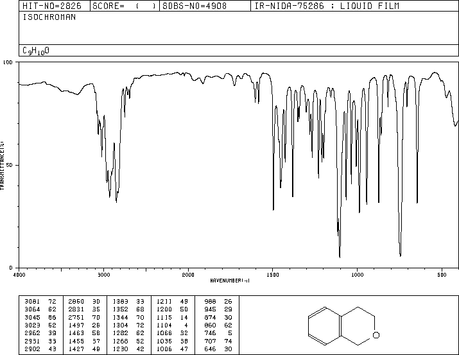Select peak 1006 in the peak table
Image resolution: width=459 pixels, height=355 pixels.
pyautogui.click(x=164, y=349)
